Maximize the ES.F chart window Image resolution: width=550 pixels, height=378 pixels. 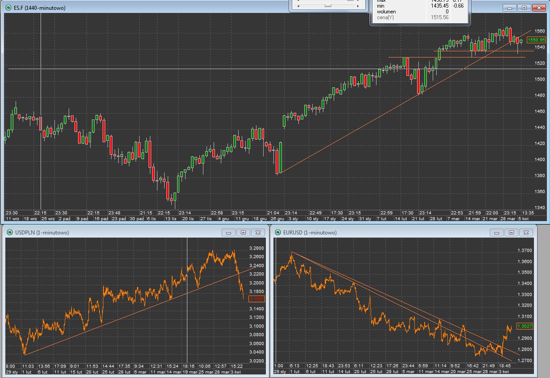click(x=524, y=8)
